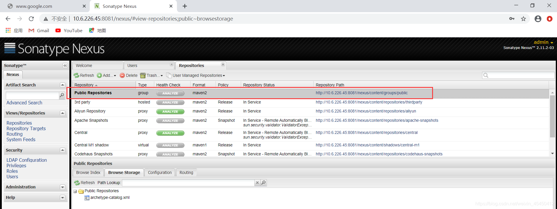Close the Users tab
The height and width of the screenshot is (209, 557).
point(171,64)
